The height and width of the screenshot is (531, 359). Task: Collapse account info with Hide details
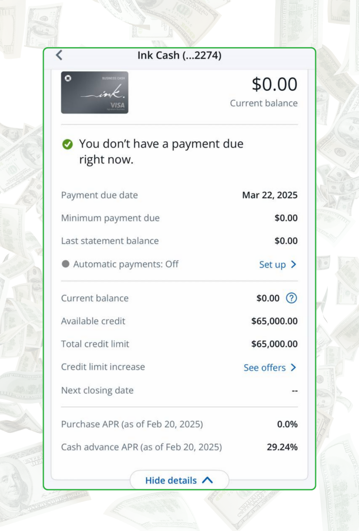pyautogui.click(x=171, y=480)
